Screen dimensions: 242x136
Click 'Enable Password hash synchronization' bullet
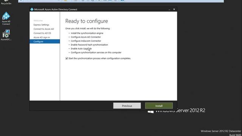tap(89, 45)
